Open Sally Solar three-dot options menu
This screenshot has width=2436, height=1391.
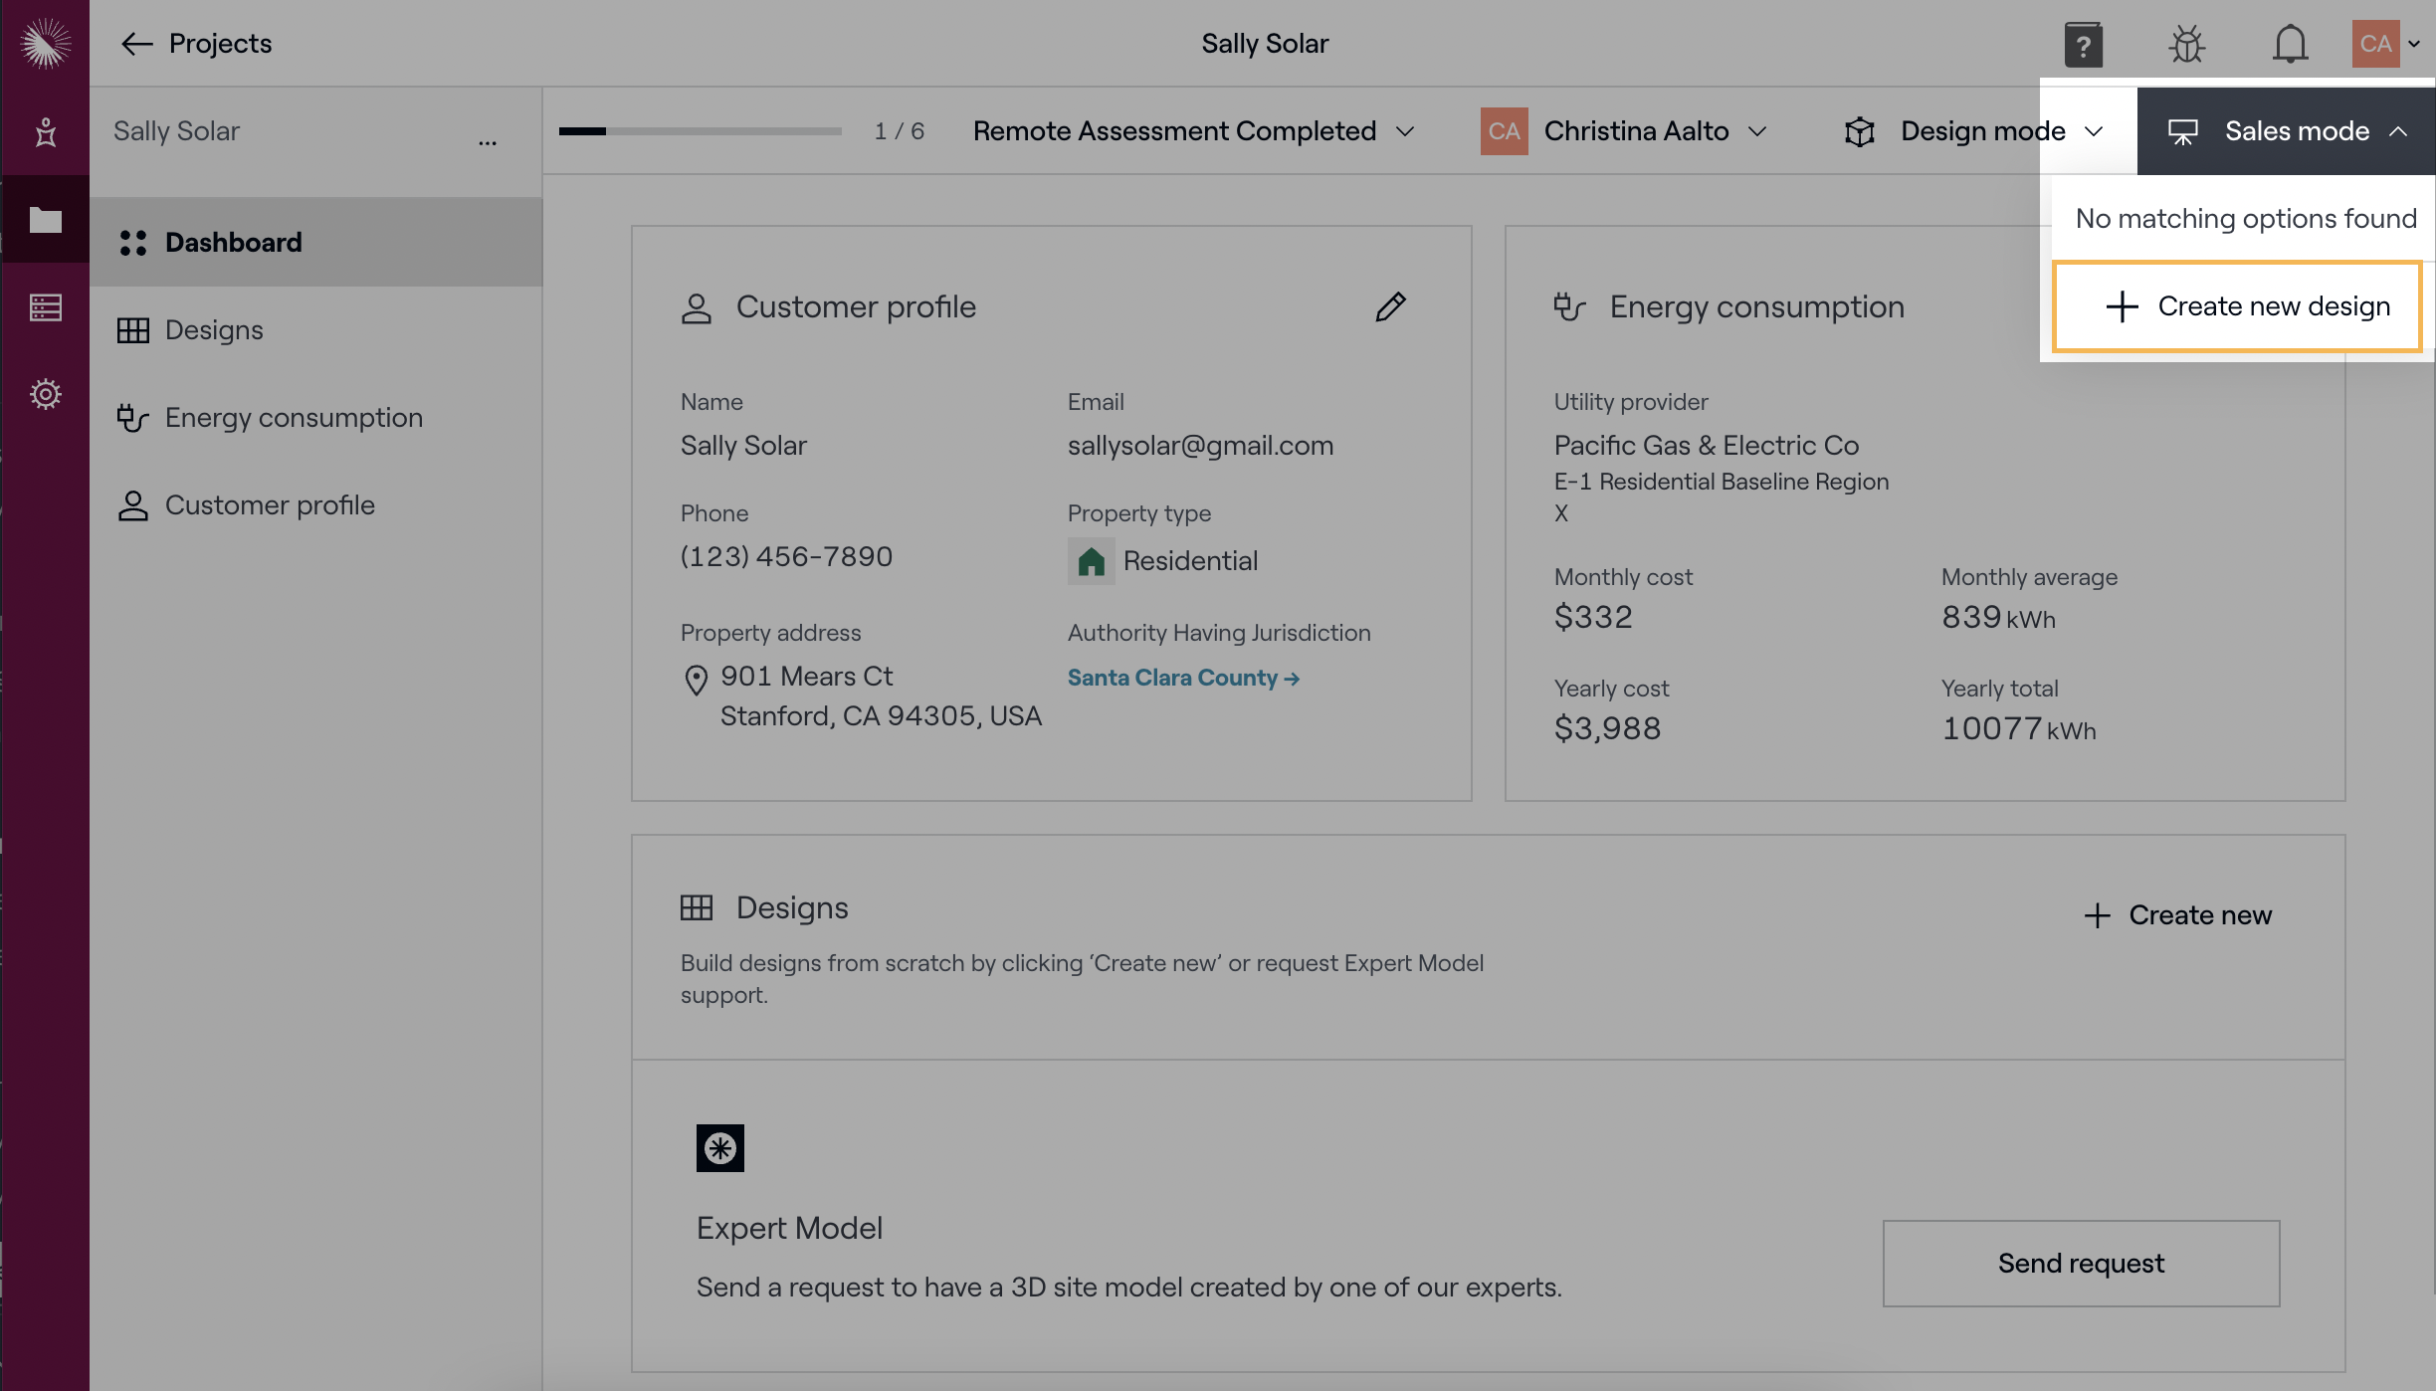(x=487, y=141)
